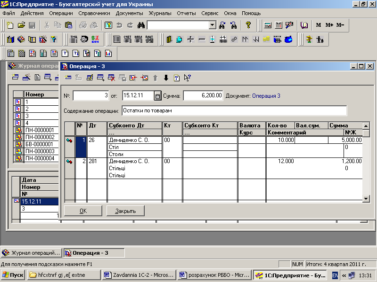
Task: Click the entries table scroll down arrow
Action: (366, 198)
